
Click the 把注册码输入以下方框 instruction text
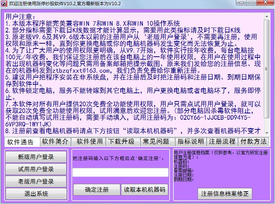(x=118, y=158)
